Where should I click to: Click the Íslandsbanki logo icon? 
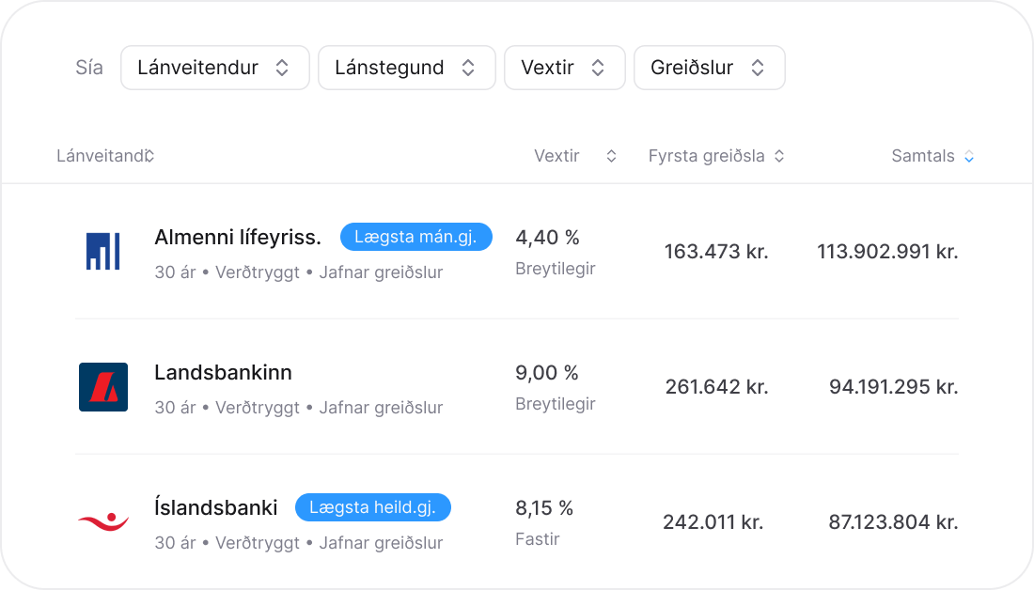click(x=103, y=521)
